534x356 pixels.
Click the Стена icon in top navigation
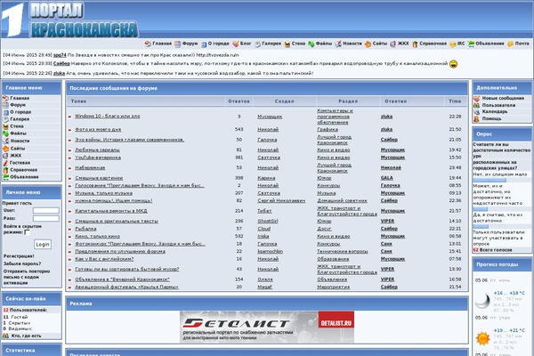287,44
